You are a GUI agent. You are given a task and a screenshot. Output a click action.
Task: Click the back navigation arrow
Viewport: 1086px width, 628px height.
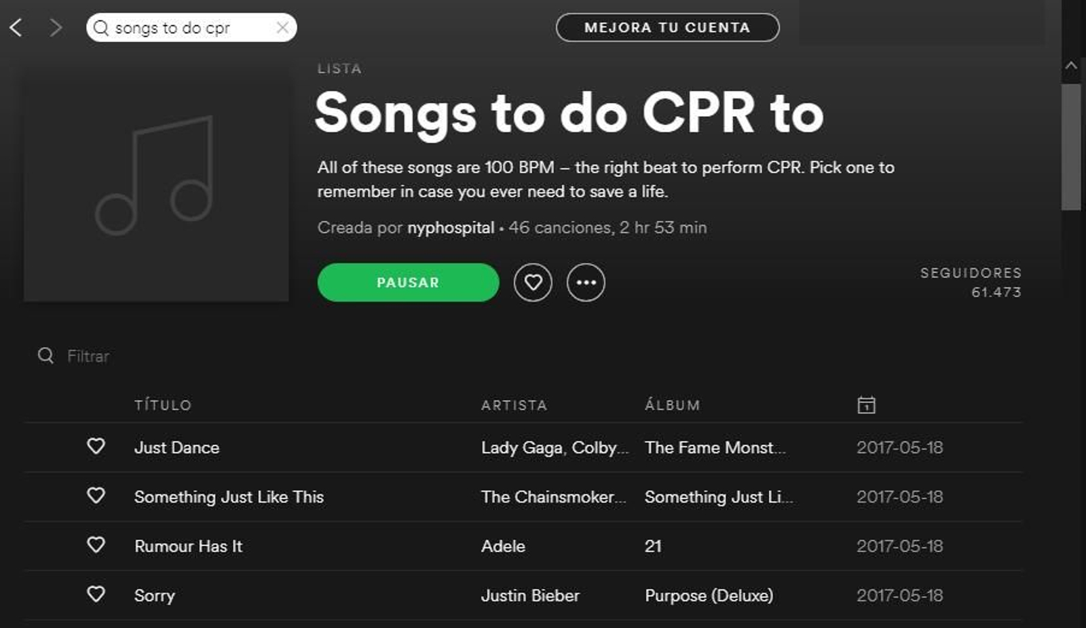(16, 28)
